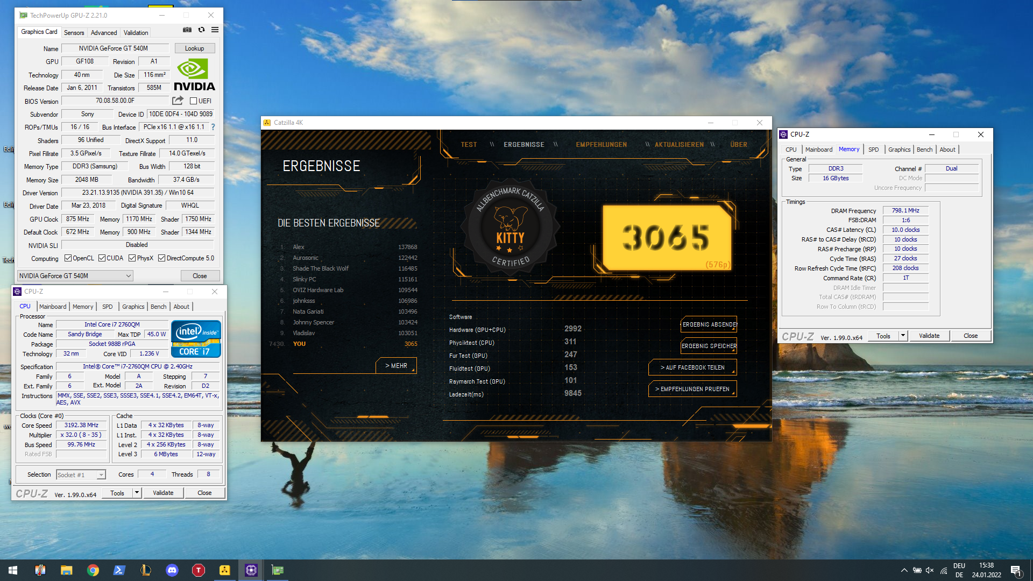Unmute the volume in system tray
The height and width of the screenshot is (581, 1033).
click(930, 570)
